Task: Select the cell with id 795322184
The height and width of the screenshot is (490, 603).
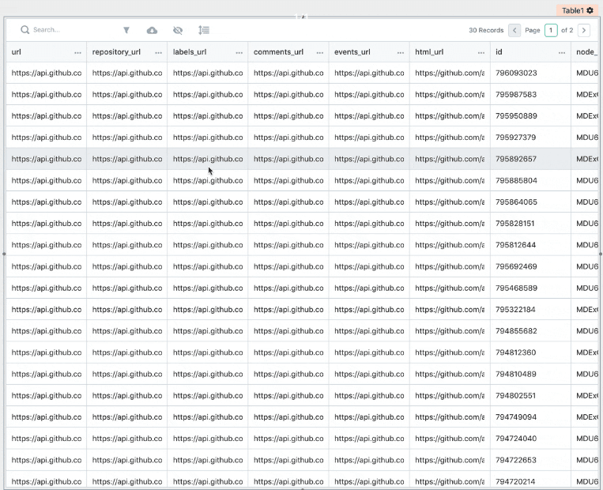Action: click(531, 310)
